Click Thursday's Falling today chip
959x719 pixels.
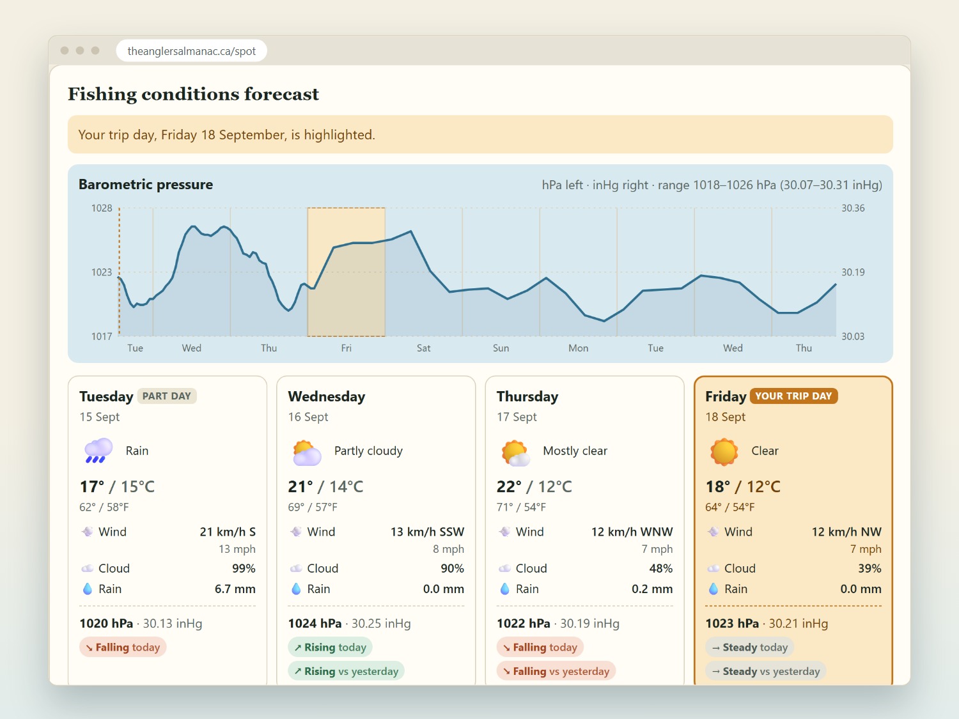540,647
